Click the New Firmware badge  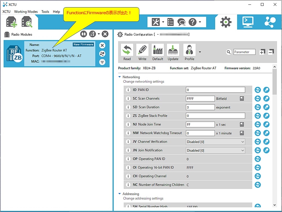coord(83,44)
